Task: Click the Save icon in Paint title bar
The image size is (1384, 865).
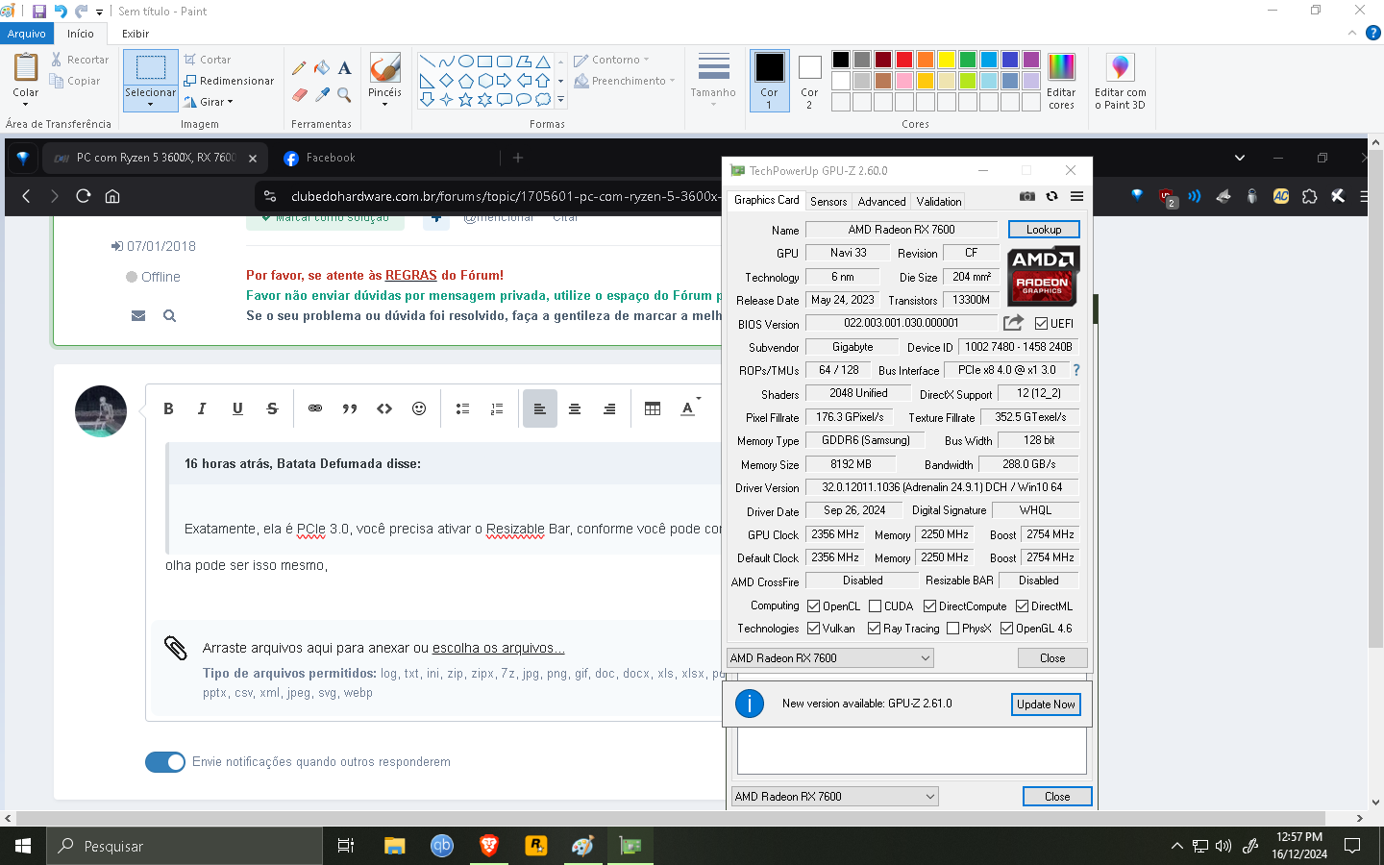Action: (x=39, y=12)
